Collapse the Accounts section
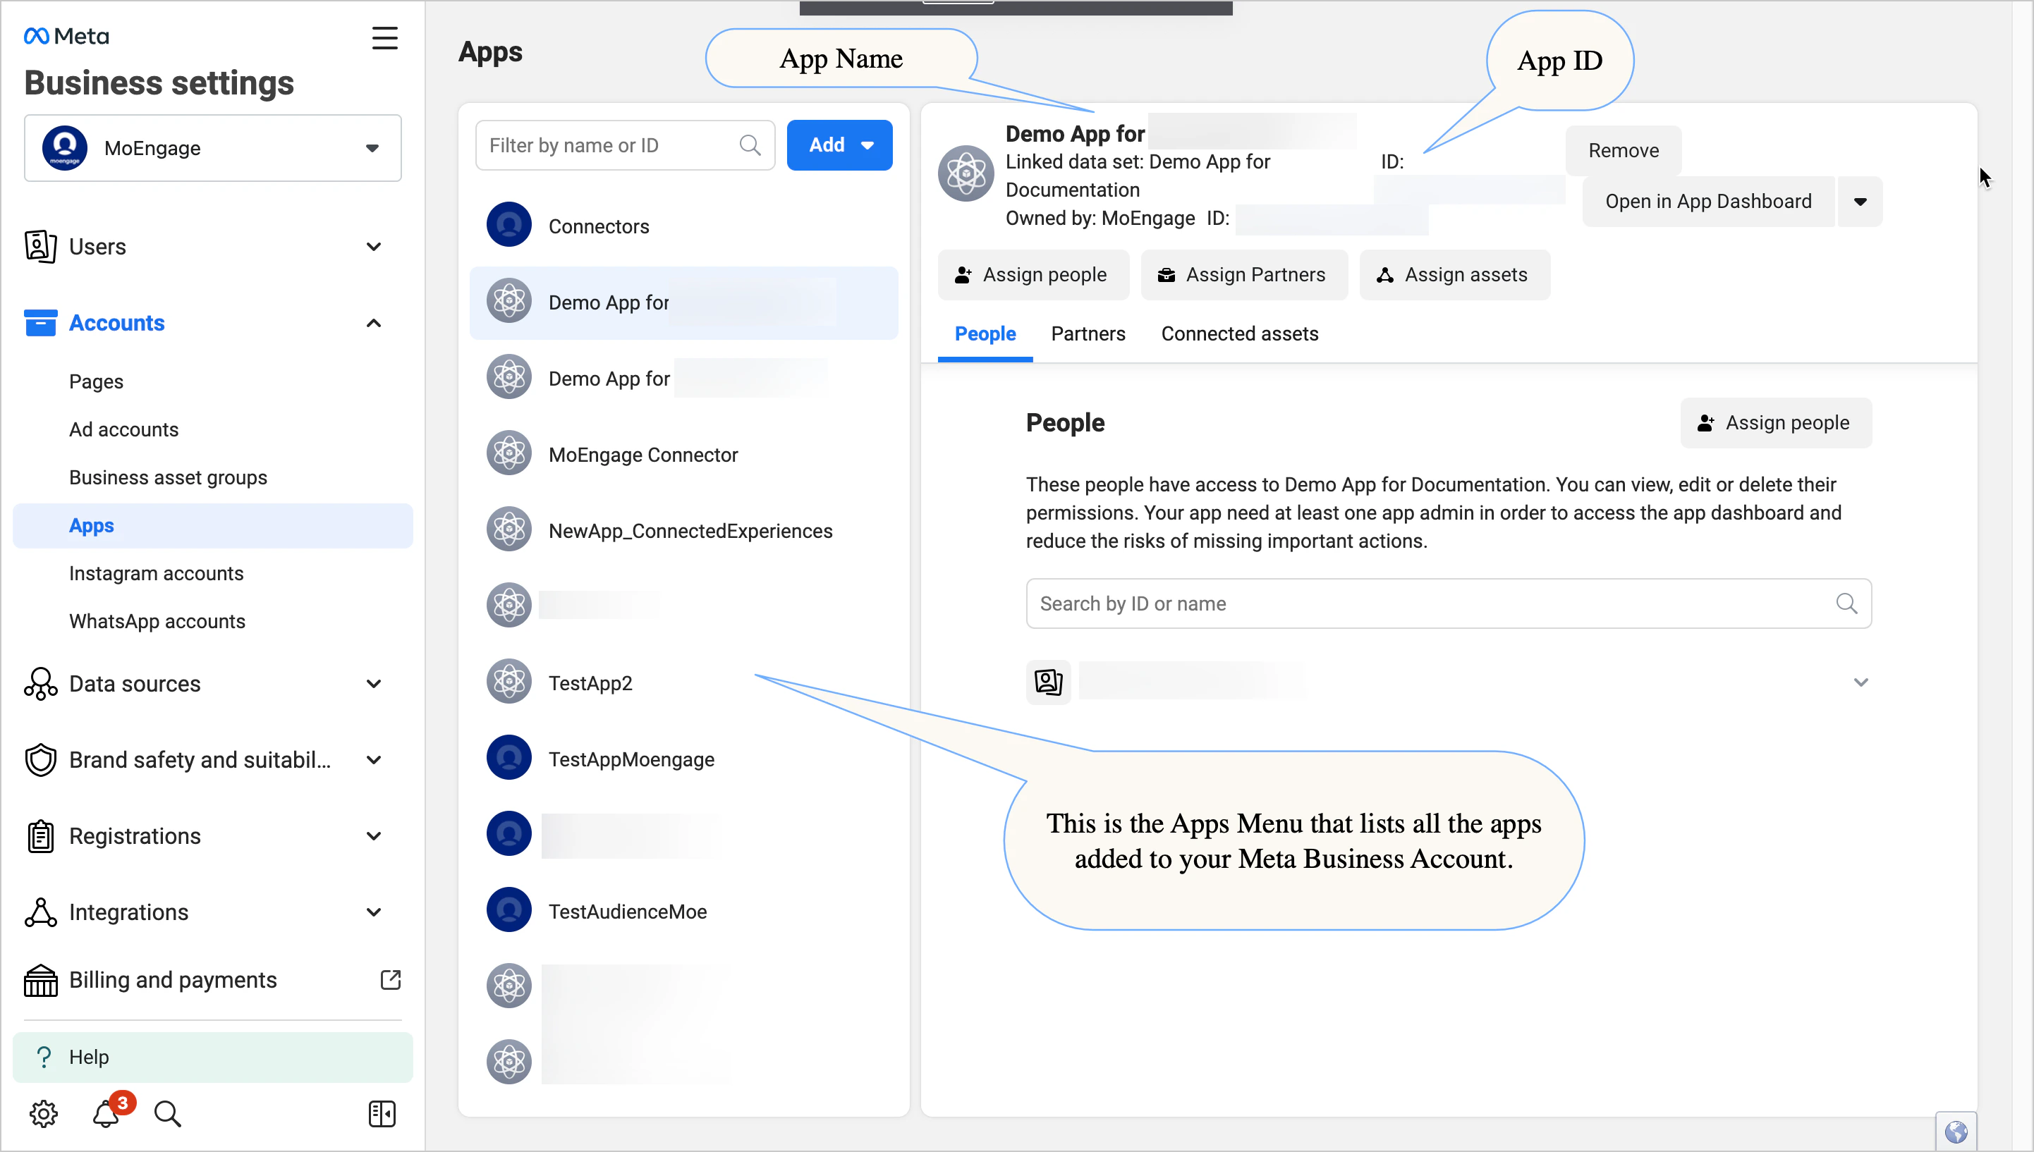Image resolution: width=2034 pixels, height=1152 pixels. click(x=373, y=323)
